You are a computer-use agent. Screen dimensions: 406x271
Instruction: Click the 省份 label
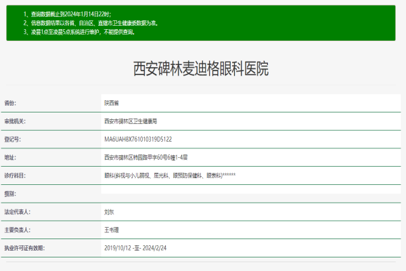[10, 103]
